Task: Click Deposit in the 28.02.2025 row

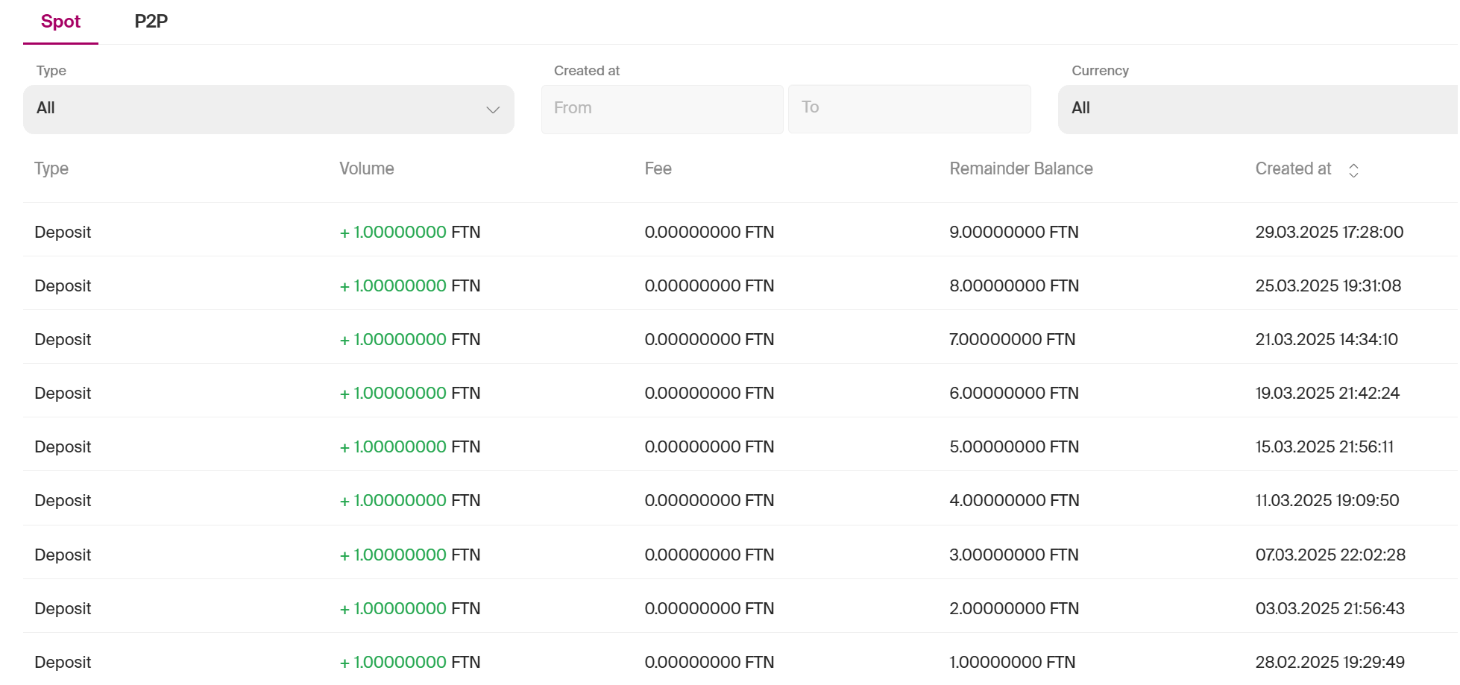Action: (x=63, y=663)
